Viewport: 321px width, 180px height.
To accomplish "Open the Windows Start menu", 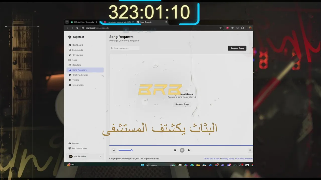I will pos(142,165).
